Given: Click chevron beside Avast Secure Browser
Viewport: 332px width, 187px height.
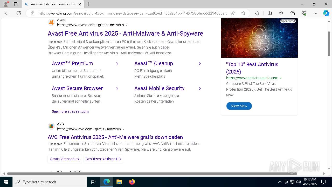Looking at the screenshot, I should [x=117, y=89].
